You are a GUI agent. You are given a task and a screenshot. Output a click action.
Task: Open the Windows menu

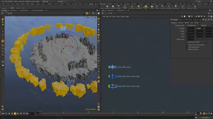click(x=21, y=1)
